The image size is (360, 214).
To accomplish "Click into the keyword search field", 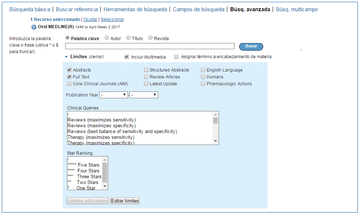I will (150, 46).
